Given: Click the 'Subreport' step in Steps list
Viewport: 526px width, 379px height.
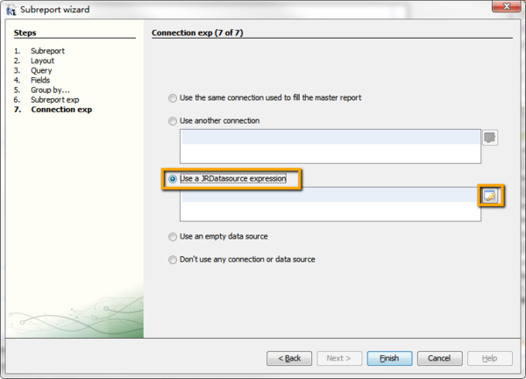Looking at the screenshot, I should (47, 51).
